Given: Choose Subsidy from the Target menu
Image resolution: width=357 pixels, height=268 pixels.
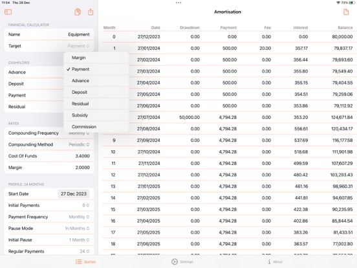Looking at the screenshot, I should pyautogui.click(x=96, y=115).
